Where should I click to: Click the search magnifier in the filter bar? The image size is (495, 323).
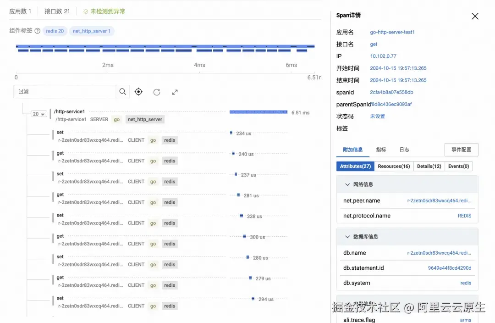pyautogui.click(x=123, y=91)
